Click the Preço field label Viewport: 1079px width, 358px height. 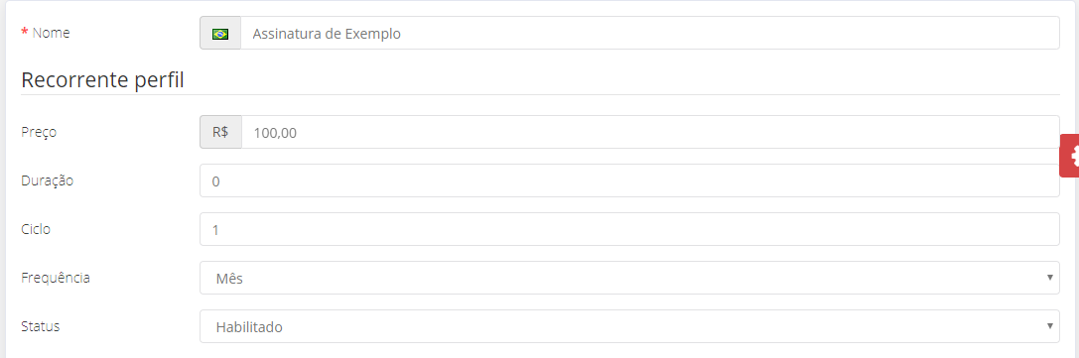pyautogui.click(x=39, y=132)
